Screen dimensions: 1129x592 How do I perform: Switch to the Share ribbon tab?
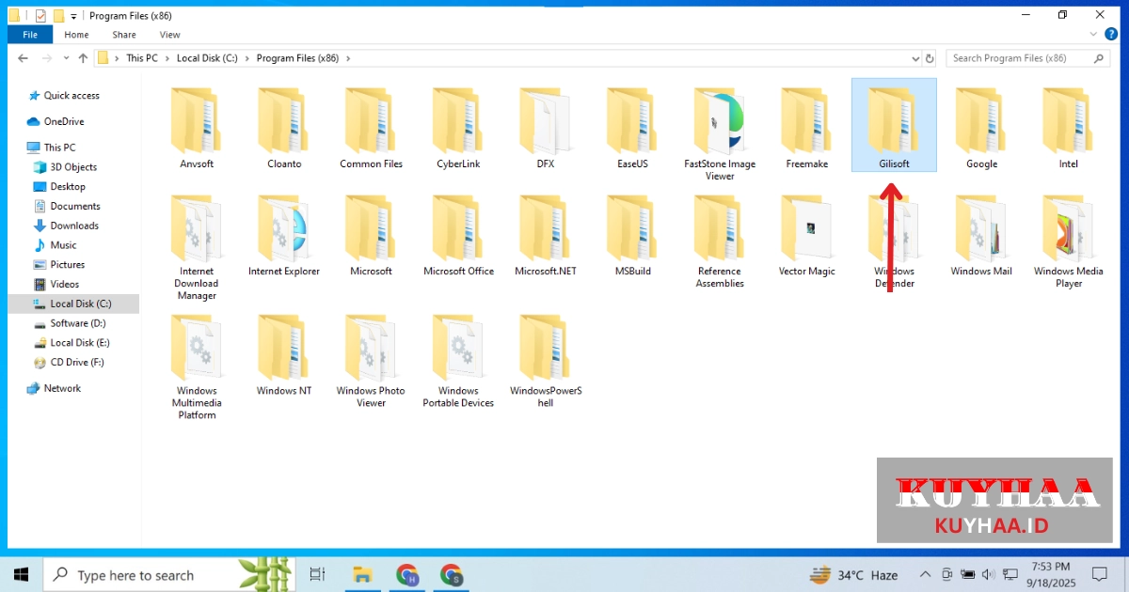point(124,35)
